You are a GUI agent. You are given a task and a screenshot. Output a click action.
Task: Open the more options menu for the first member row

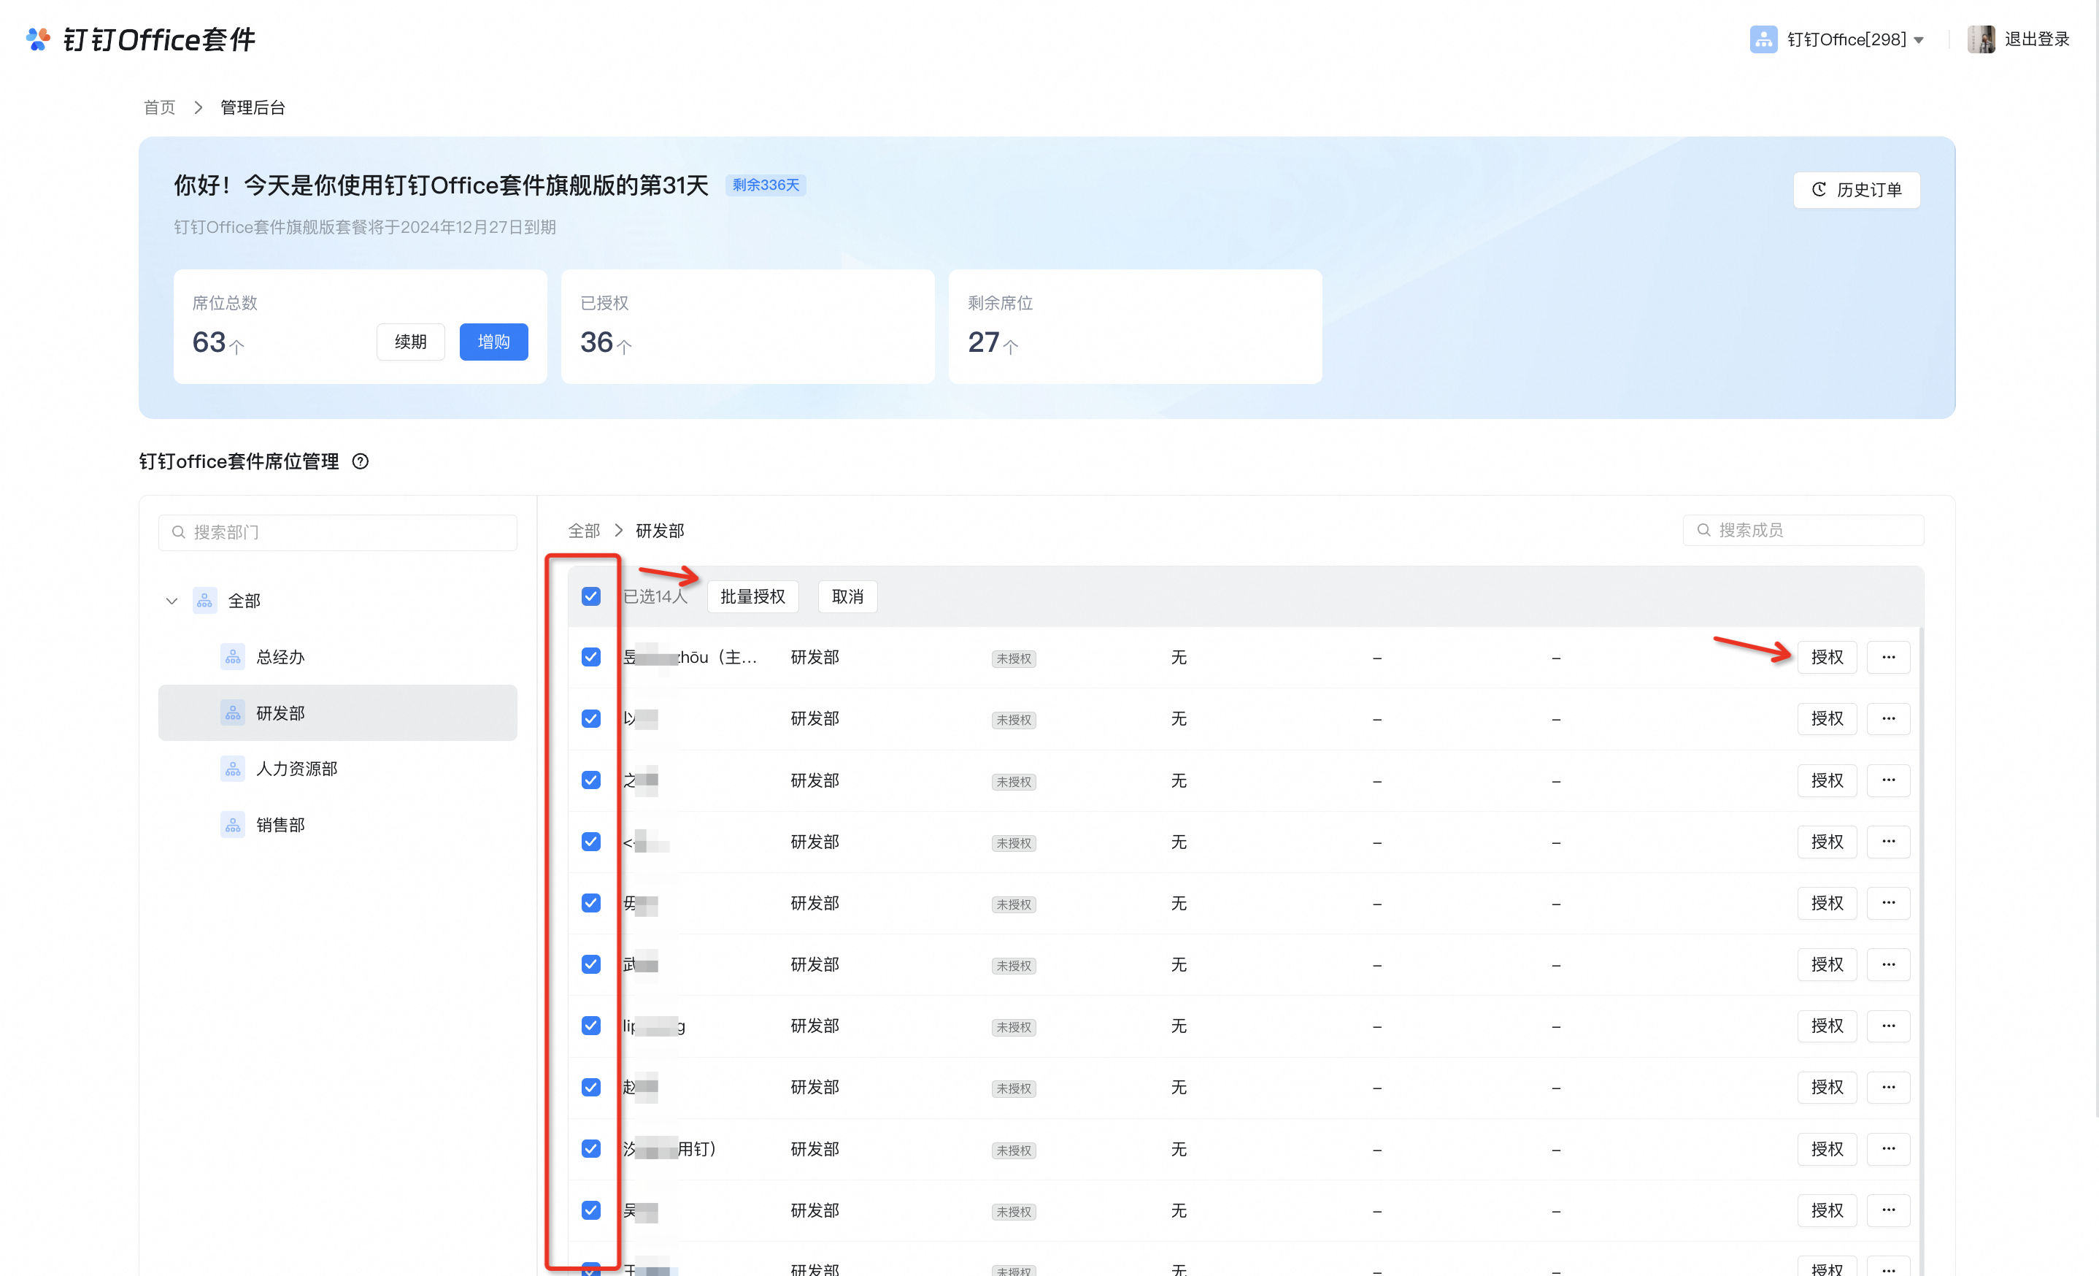tap(1888, 657)
